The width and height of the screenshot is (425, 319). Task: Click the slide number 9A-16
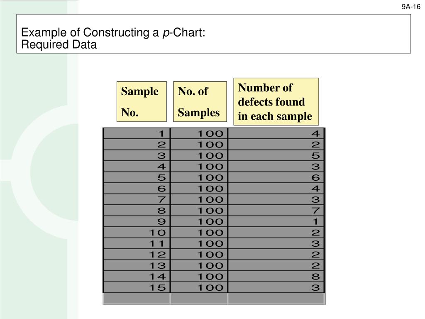click(x=411, y=7)
